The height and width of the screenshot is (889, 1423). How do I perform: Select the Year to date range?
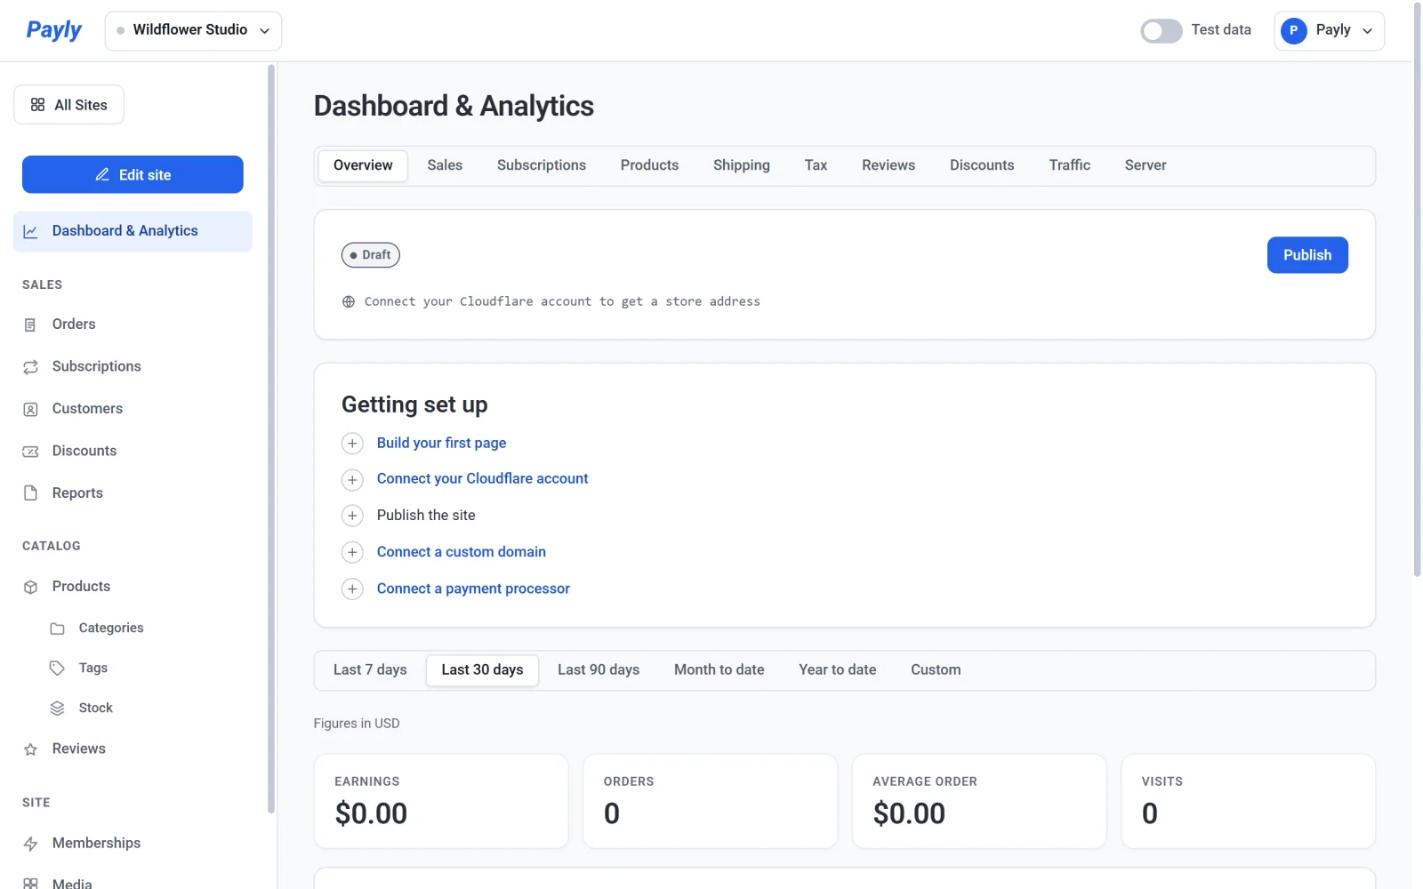837,669
